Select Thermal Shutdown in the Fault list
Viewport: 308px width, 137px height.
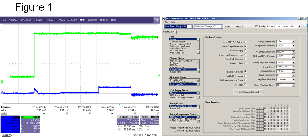pyautogui.click(x=183, y=42)
